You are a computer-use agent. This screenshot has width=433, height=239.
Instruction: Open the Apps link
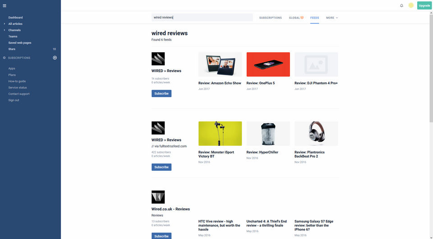(12, 68)
